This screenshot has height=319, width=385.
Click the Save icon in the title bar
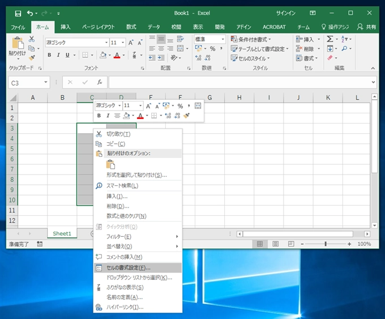coord(18,13)
